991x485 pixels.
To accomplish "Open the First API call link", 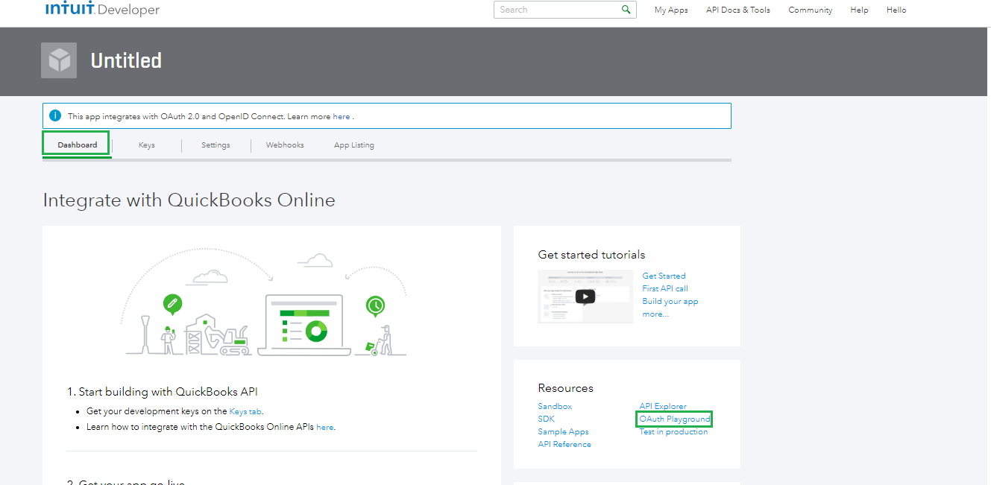I will [x=665, y=288].
